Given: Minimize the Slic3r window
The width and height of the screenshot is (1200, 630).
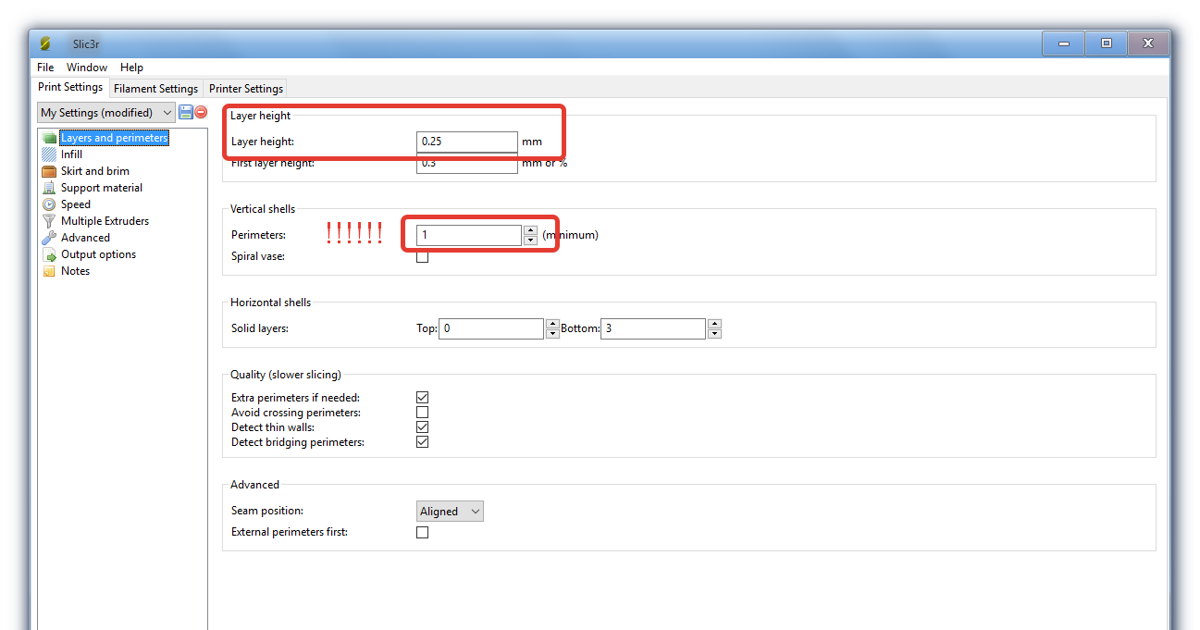Looking at the screenshot, I should (1064, 43).
